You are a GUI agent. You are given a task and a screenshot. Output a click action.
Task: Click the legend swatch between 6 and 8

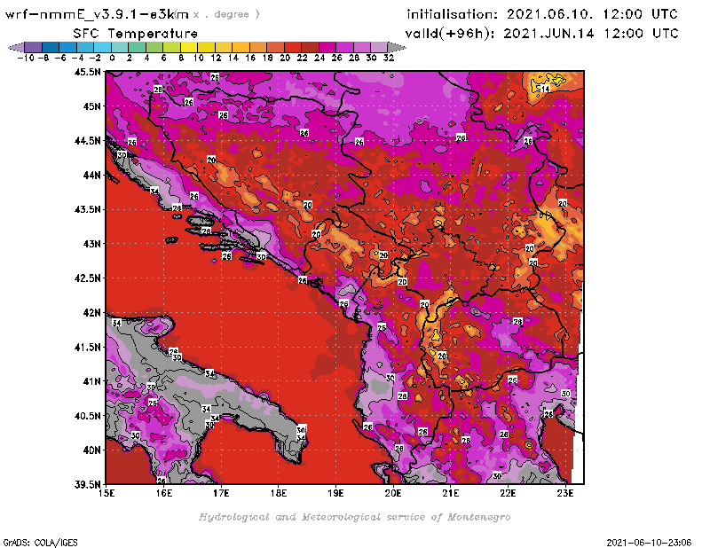point(171,47)
